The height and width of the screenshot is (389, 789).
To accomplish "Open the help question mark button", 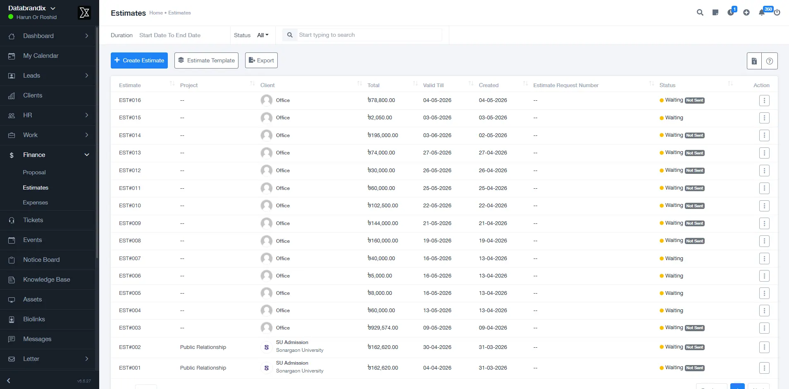I will click(770, 61).
